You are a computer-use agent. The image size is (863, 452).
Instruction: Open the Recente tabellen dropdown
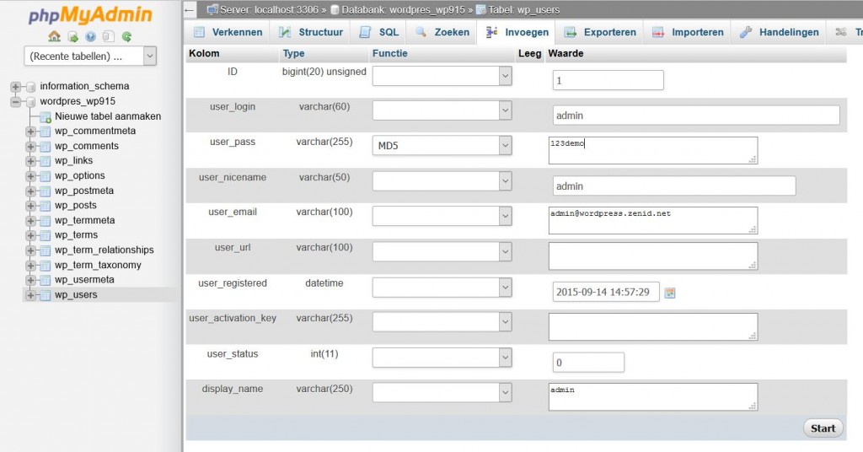[90, 56]
